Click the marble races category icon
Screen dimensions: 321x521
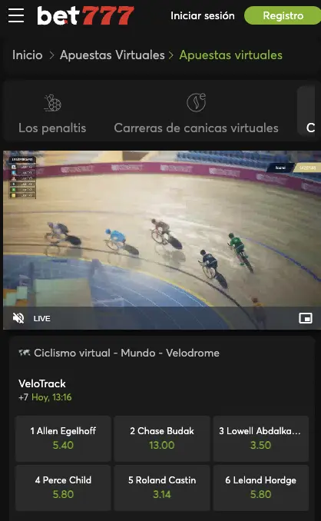tap(196, 102)
